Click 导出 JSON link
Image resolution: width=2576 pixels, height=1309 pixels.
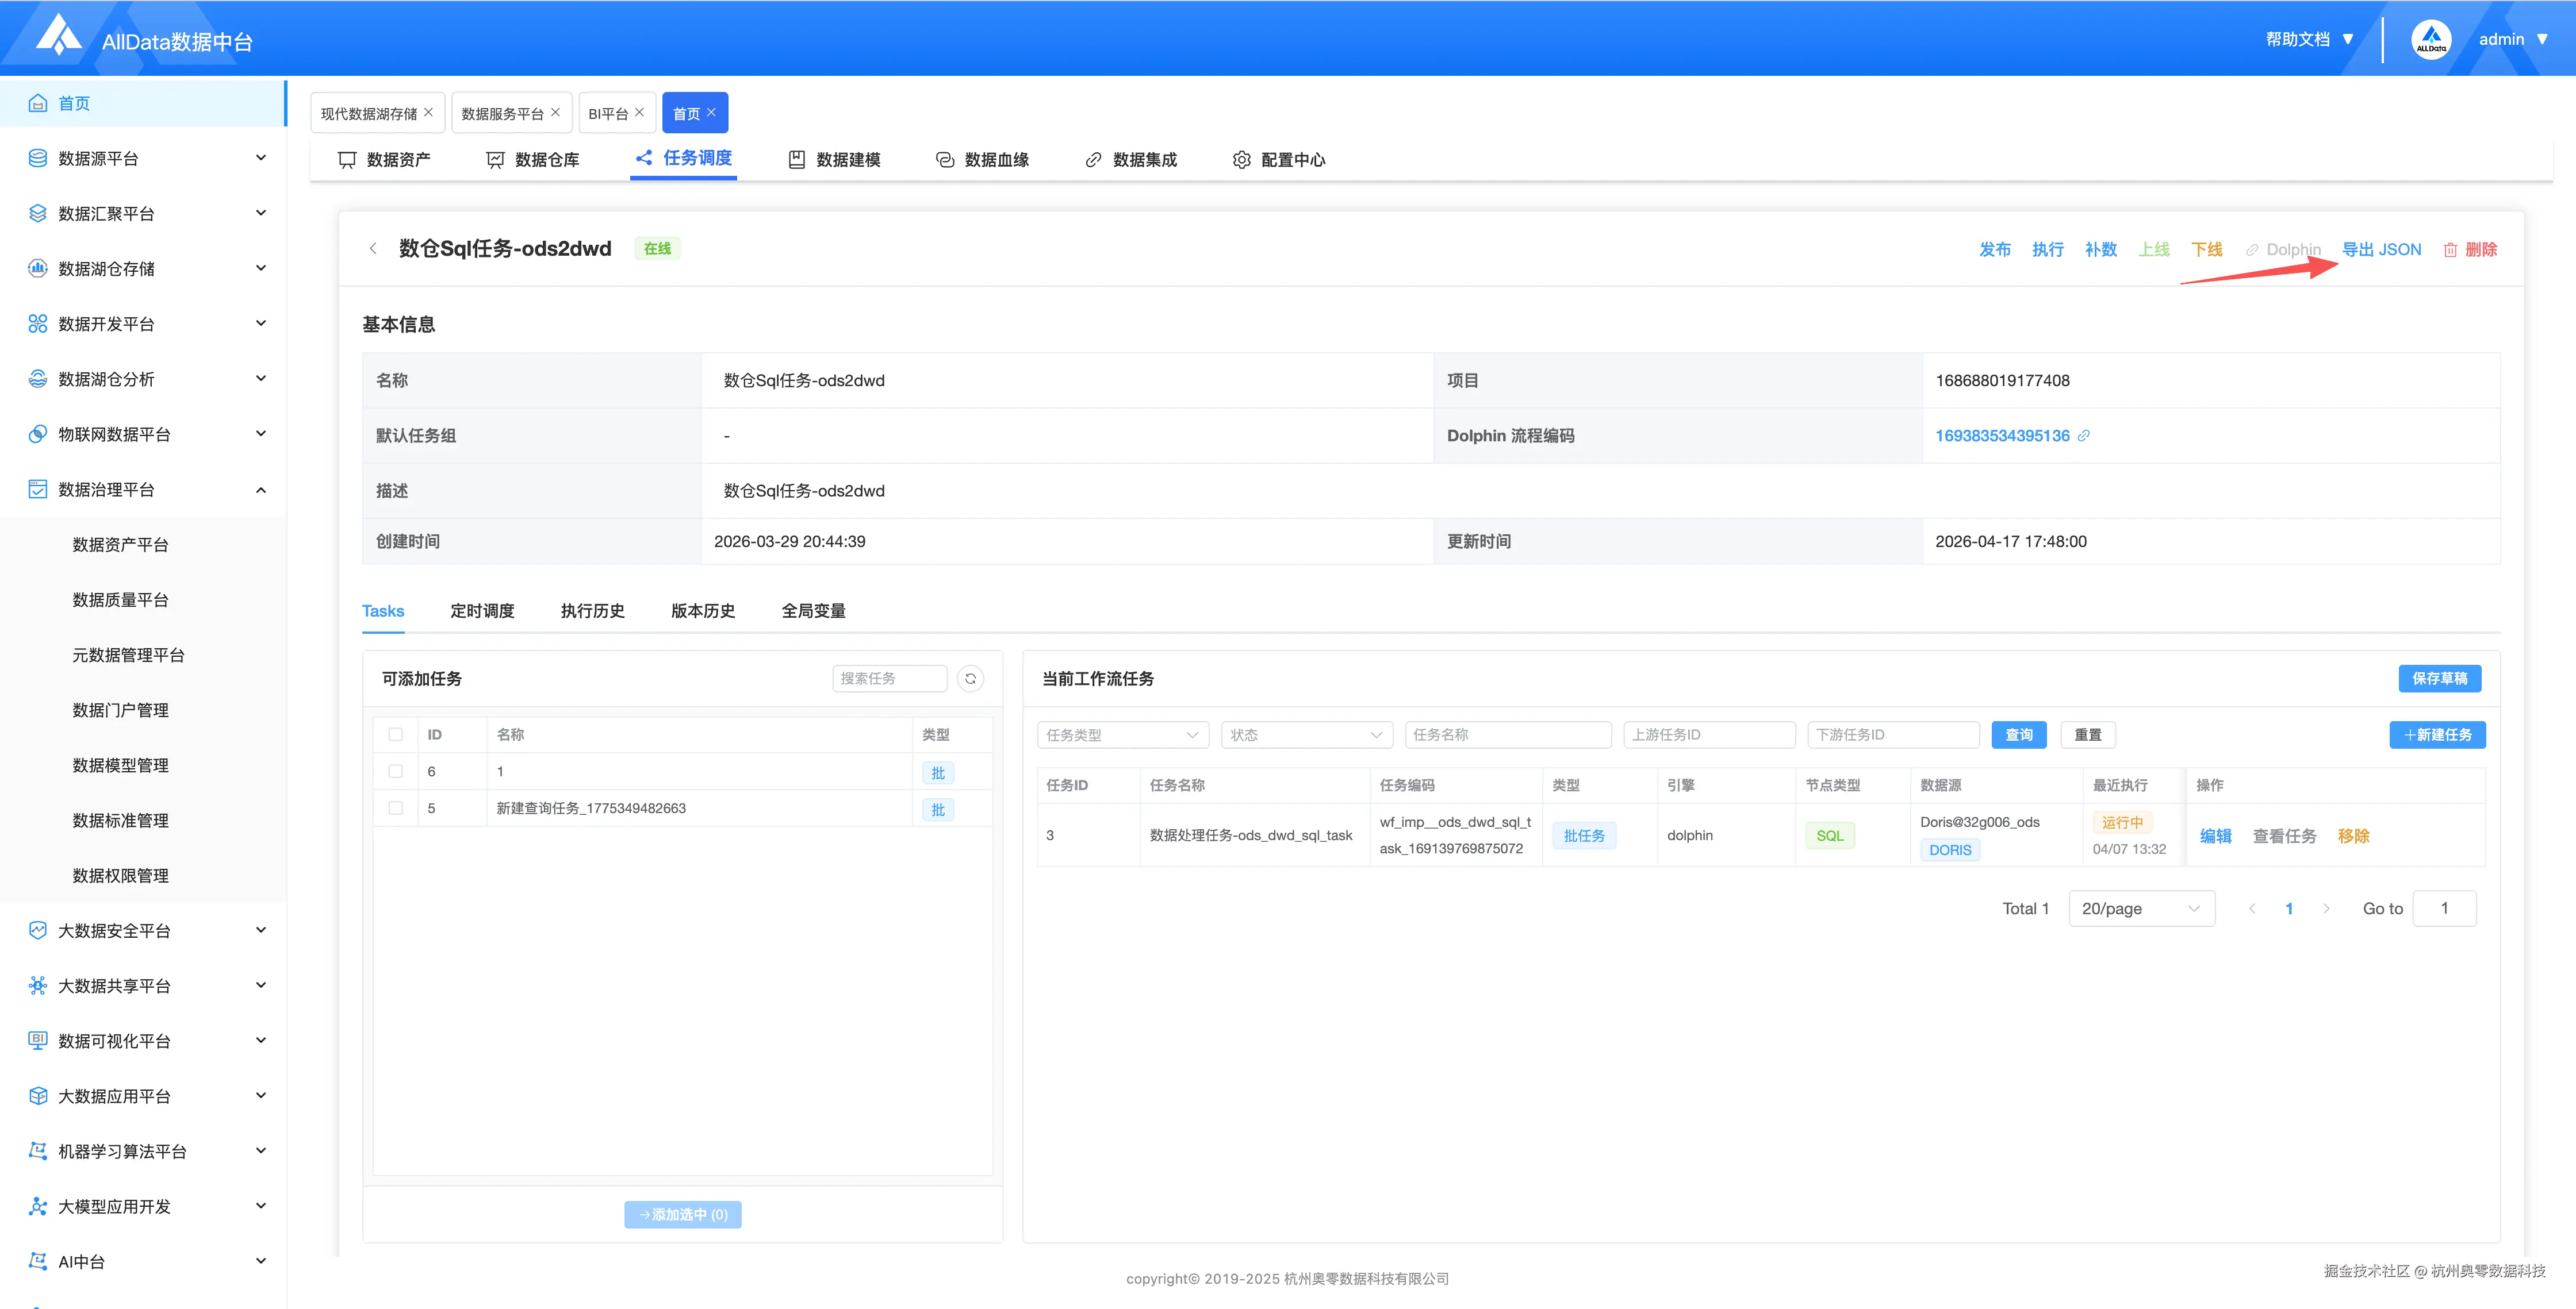point(2381,250)
